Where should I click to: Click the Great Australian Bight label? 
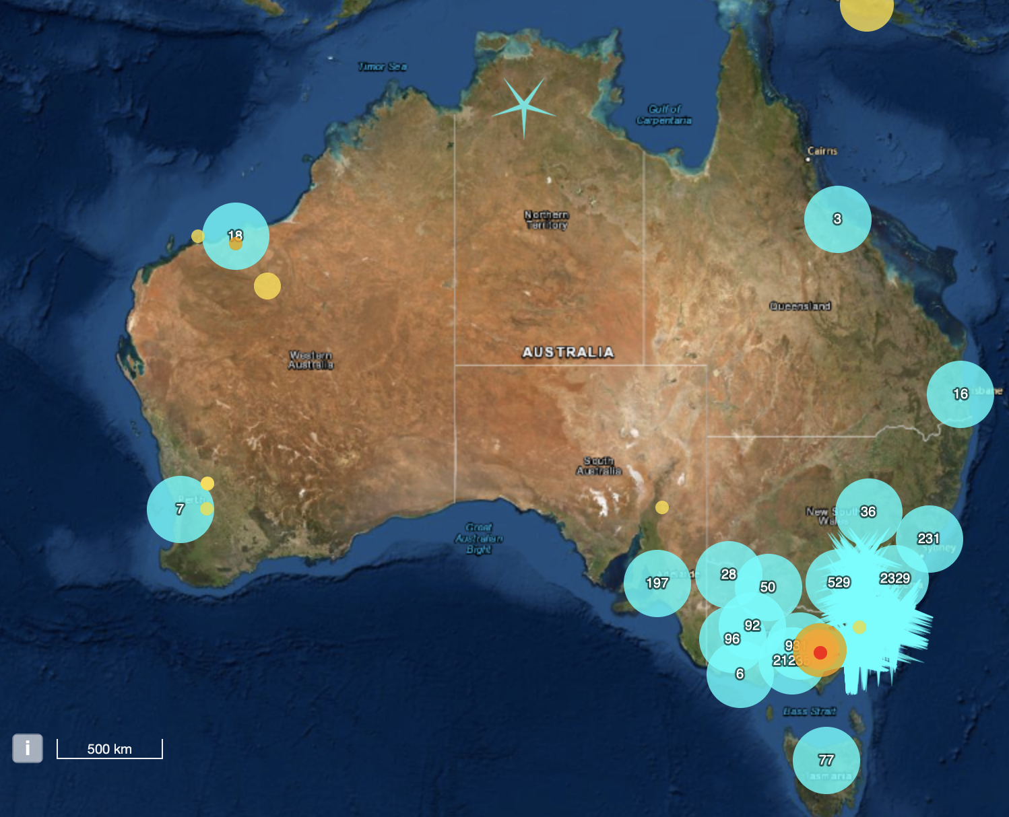479,538
